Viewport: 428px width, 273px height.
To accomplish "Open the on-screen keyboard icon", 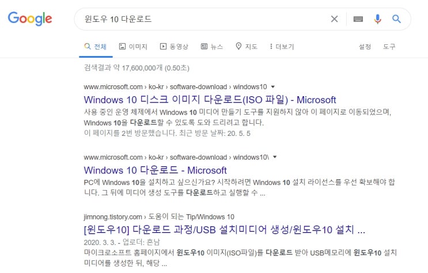I will (x=358, y=19).
